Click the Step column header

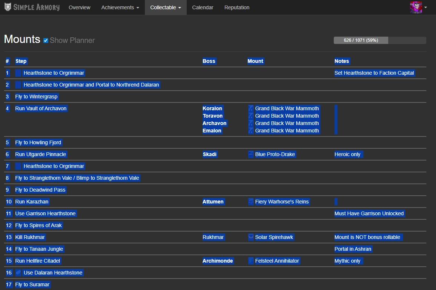click(21, 61)
